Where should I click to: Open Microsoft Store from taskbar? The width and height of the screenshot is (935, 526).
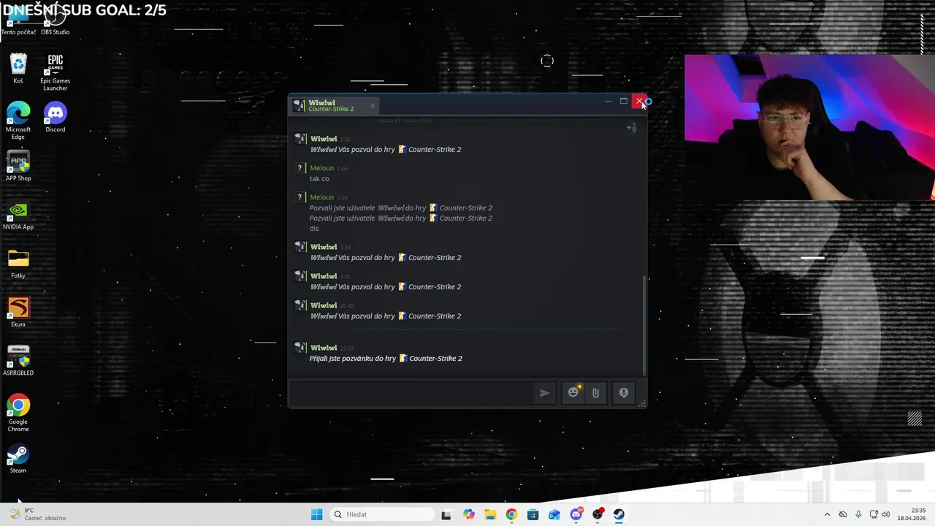533,514
